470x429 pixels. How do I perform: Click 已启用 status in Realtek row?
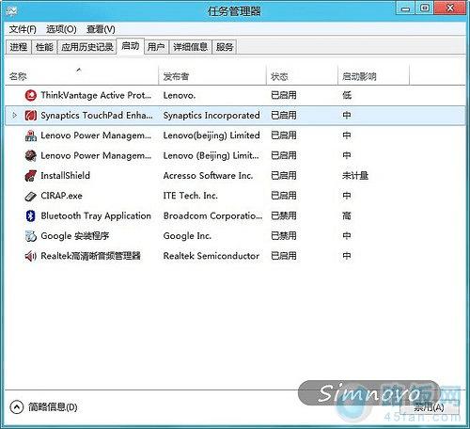[x=284, y=256]
